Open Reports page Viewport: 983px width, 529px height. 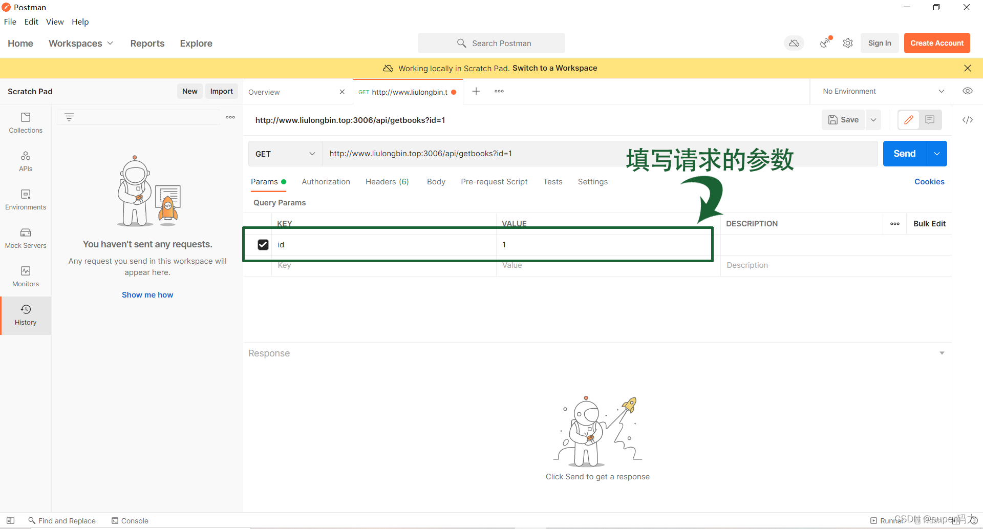coord(147,44)
